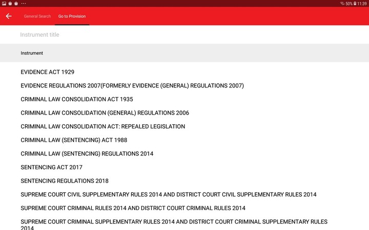This screenshot has width=369, height=230.
Task: Switch to the General Search tab
Action: point(37,16)
